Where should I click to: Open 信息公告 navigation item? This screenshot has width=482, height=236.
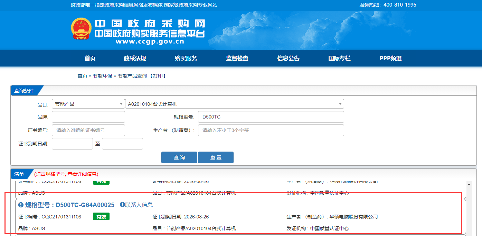(288, 58)
